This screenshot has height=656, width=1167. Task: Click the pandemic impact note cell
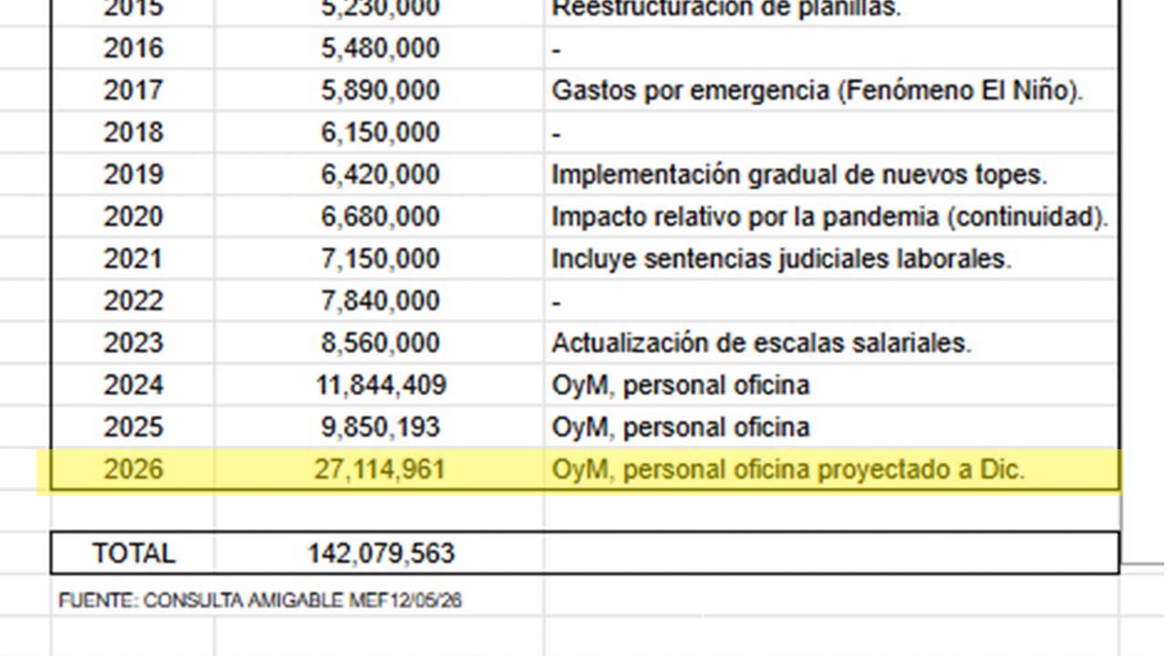pyautogui.click(x=831, y=216)
